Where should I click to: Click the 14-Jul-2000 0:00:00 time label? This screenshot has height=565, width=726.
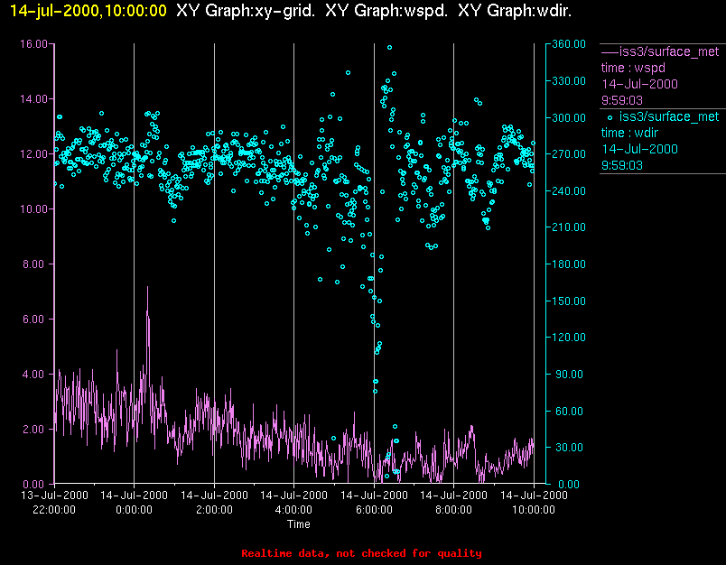(x=134, y=503)
